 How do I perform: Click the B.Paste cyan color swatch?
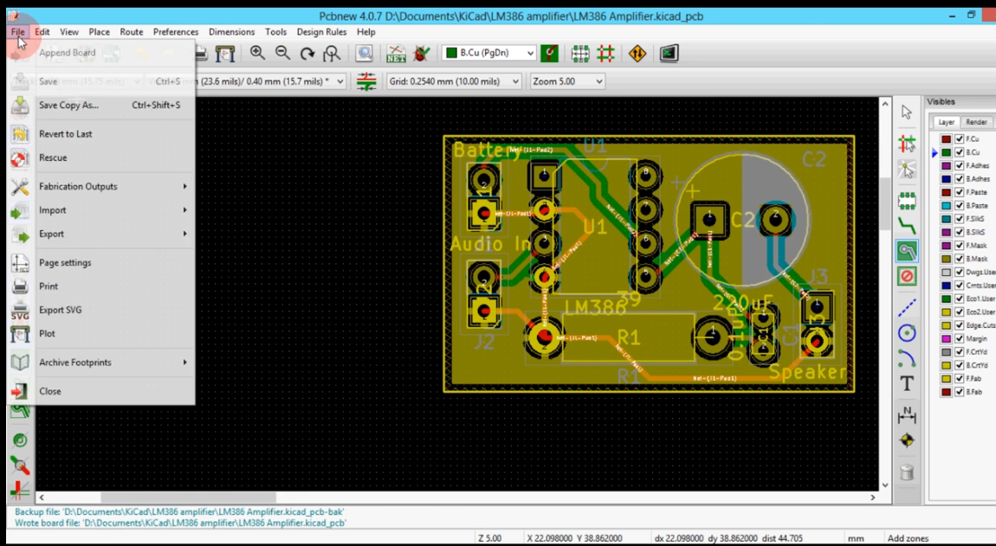pos(946,206)
